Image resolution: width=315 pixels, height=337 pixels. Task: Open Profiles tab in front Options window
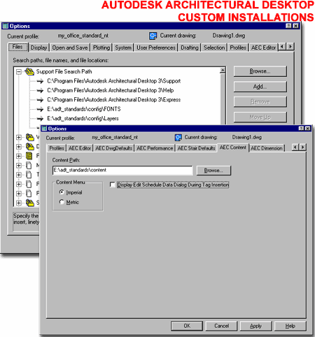pos(57,148)
